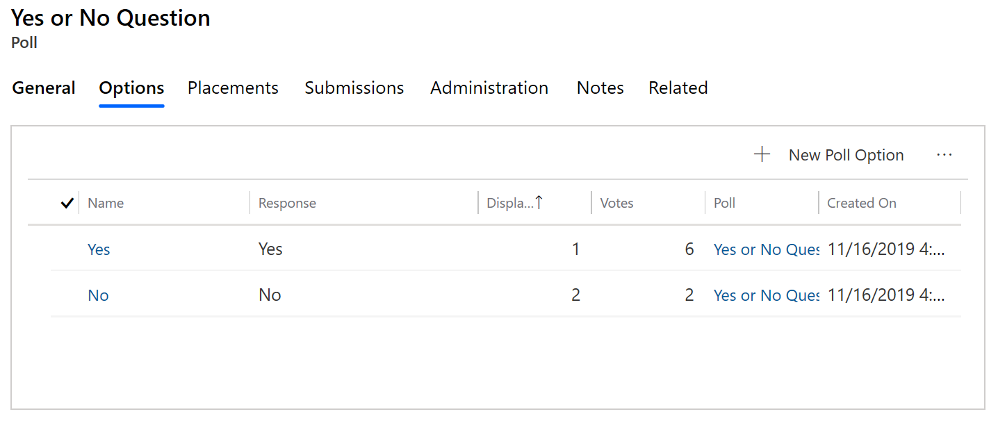The height and width of the screenshot is (421, 998).
Task: Open Yes or No Question link in No row
Action: [766, 295]
